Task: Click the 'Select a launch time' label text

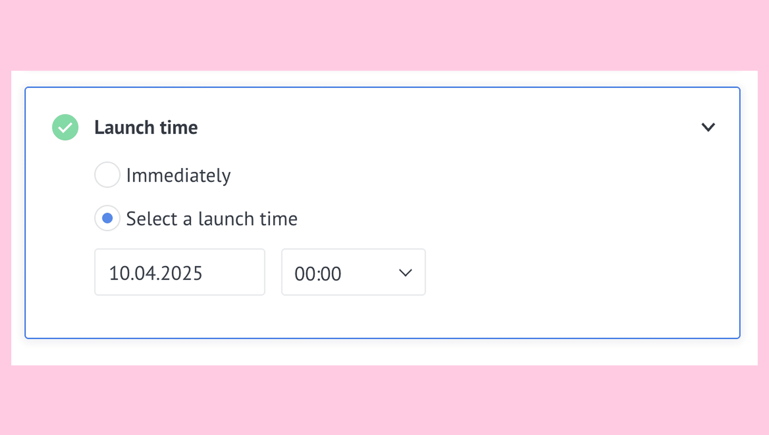Action: 212,219
